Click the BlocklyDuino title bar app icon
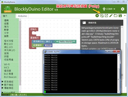 (x=2, y=2)
